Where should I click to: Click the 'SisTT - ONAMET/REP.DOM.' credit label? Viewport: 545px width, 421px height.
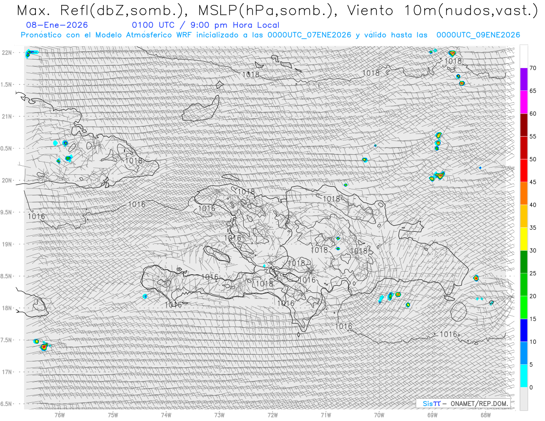463,403
